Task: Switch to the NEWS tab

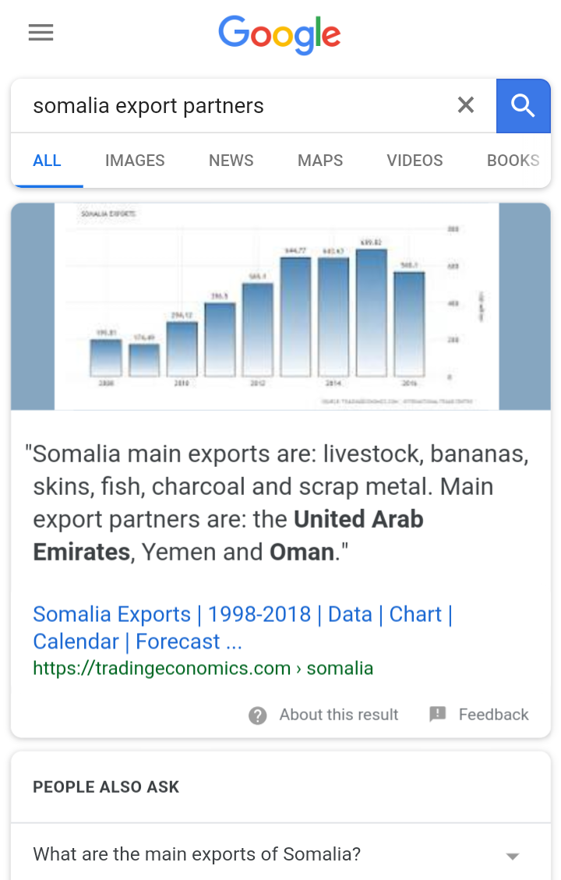Action: tap(231, 161)
